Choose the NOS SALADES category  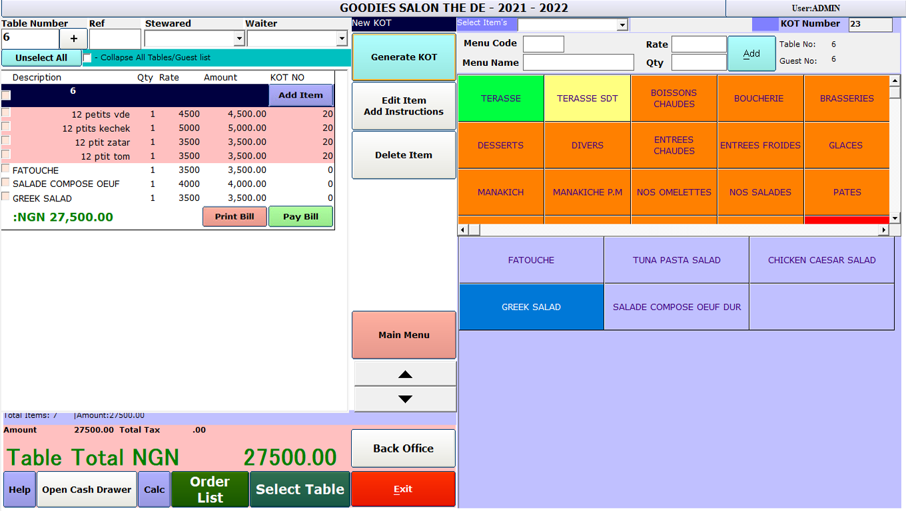coord(761,192)
